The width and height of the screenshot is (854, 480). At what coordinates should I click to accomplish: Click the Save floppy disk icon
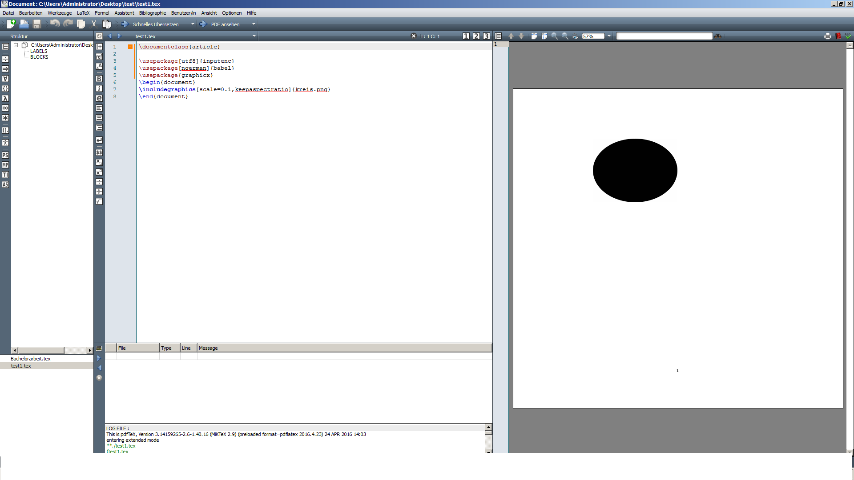37,24
